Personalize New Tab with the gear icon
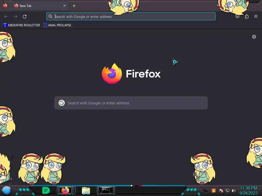262x196 pixels. [254, 37]
